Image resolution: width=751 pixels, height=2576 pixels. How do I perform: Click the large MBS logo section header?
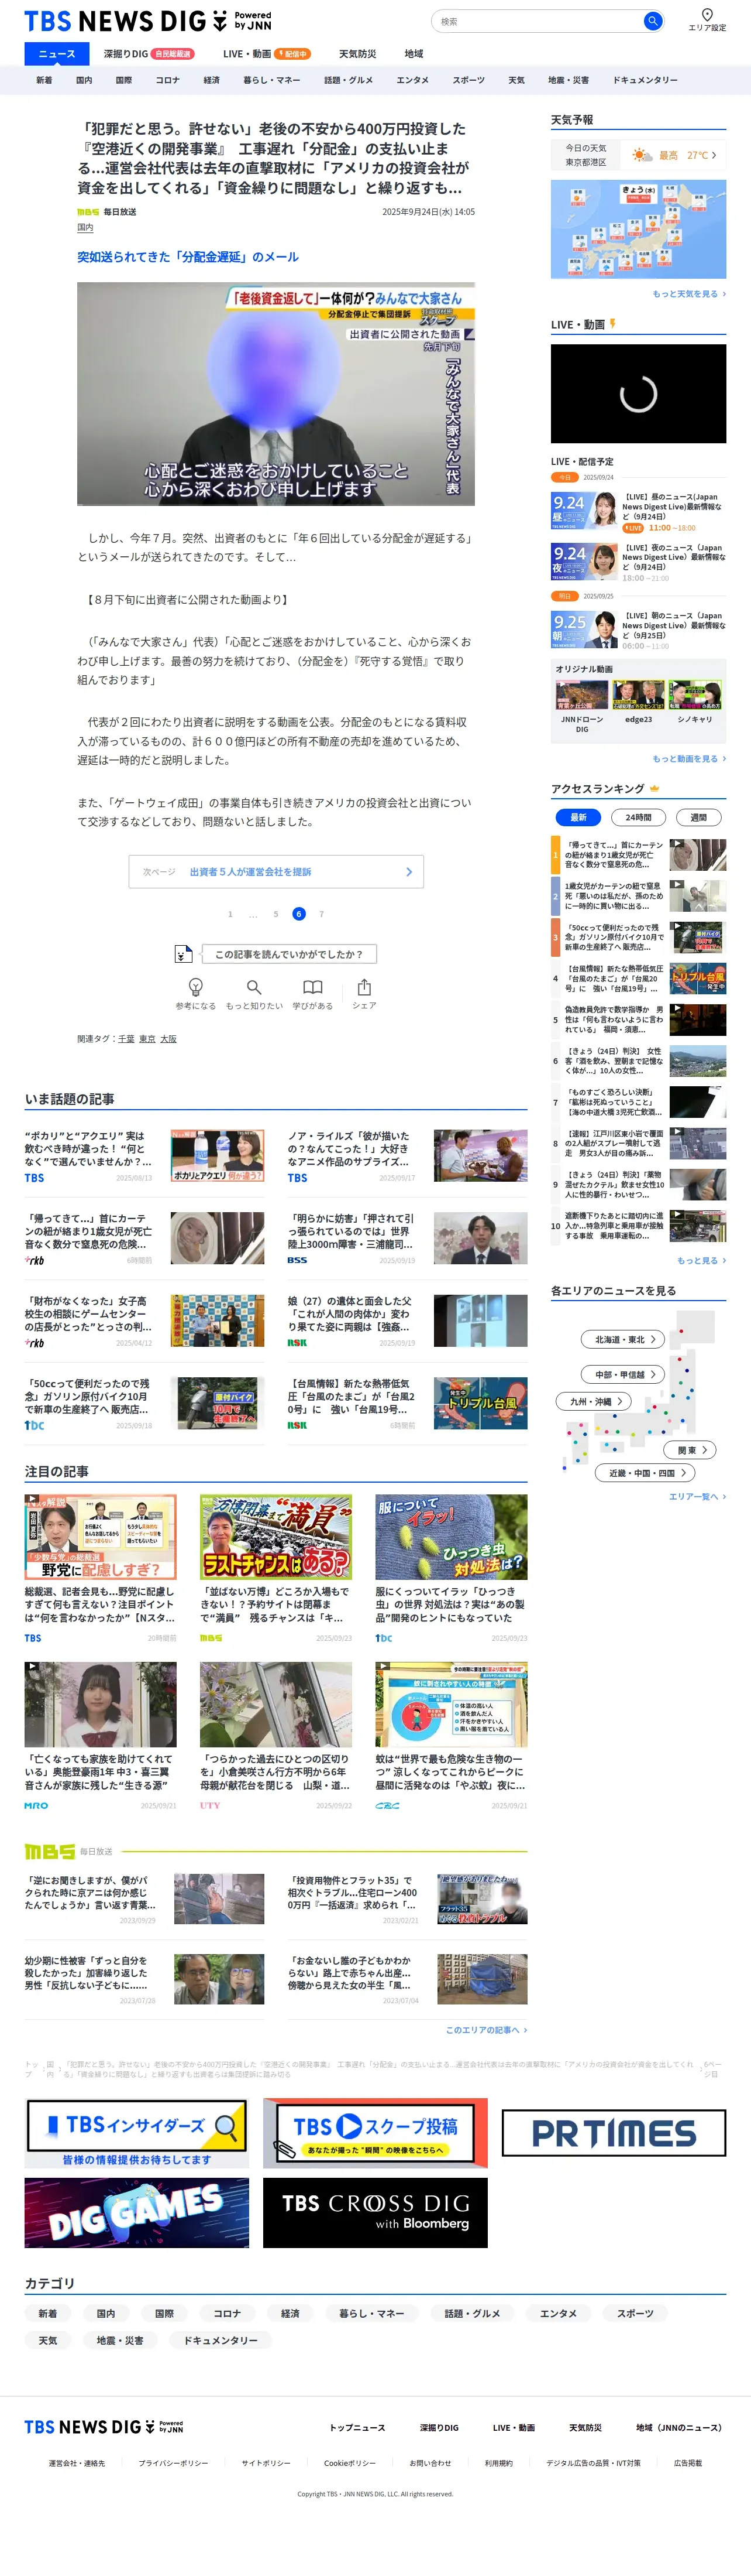[50, 1851]
